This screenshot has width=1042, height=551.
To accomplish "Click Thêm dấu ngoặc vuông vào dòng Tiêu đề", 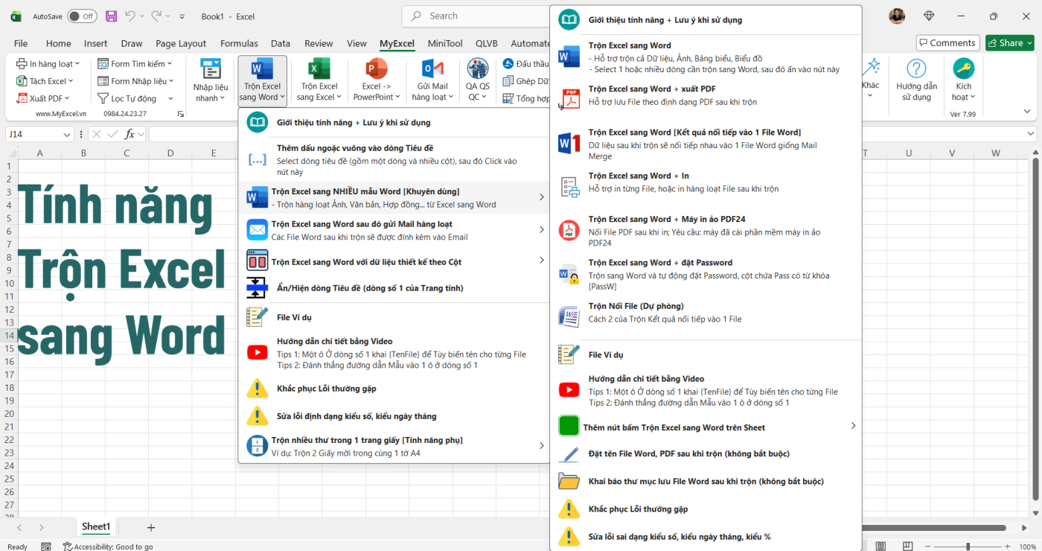I will coord(394,160).
